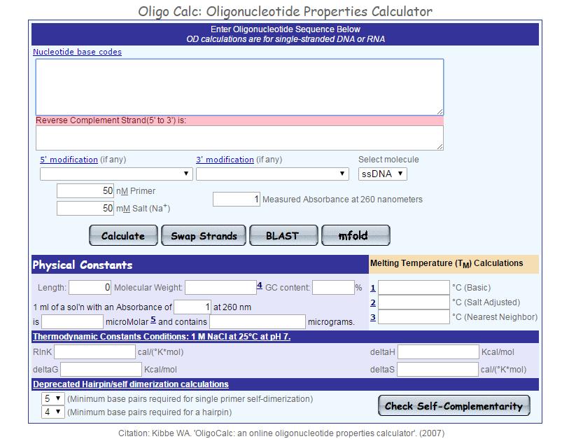The image size is (569, 439).
Task: Click the deltaH value field
Action: coord(438,352)
